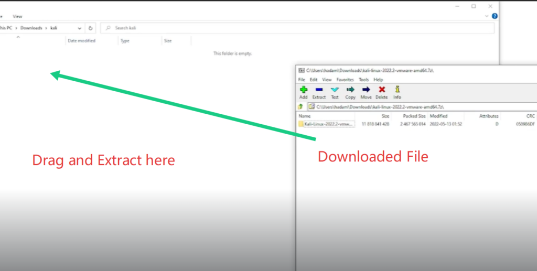This screenshot has height=271, width=537.
Task: Click the This PC breadcrumb segment
Action: (x=6, y=28)
